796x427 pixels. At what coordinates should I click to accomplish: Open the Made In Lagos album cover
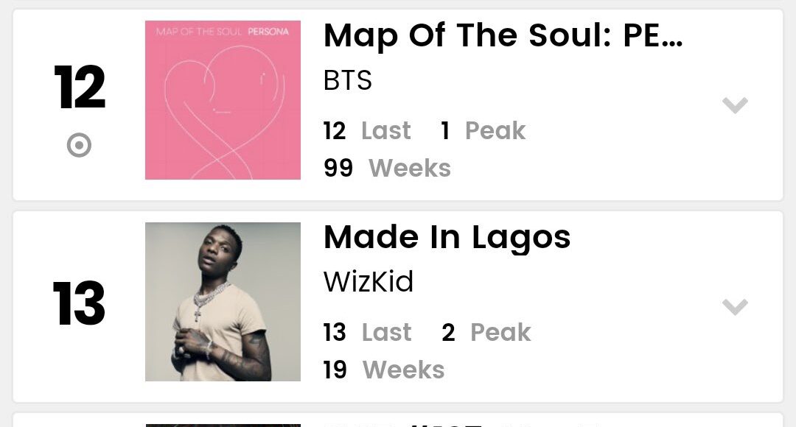[x=223, y=302]
